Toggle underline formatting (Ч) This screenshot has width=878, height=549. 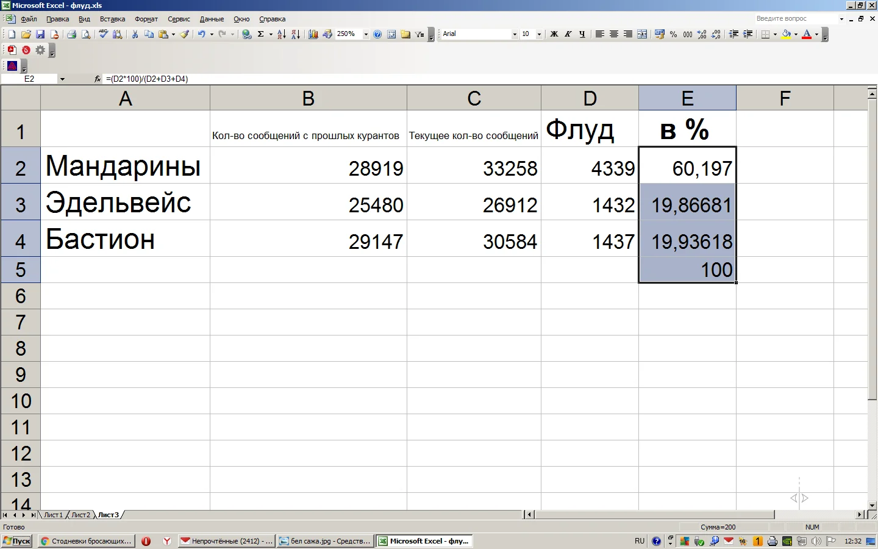point(582,34)
